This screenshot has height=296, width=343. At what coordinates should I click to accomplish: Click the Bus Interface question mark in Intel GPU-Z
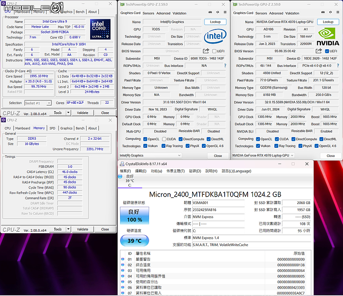coord(225,66)
